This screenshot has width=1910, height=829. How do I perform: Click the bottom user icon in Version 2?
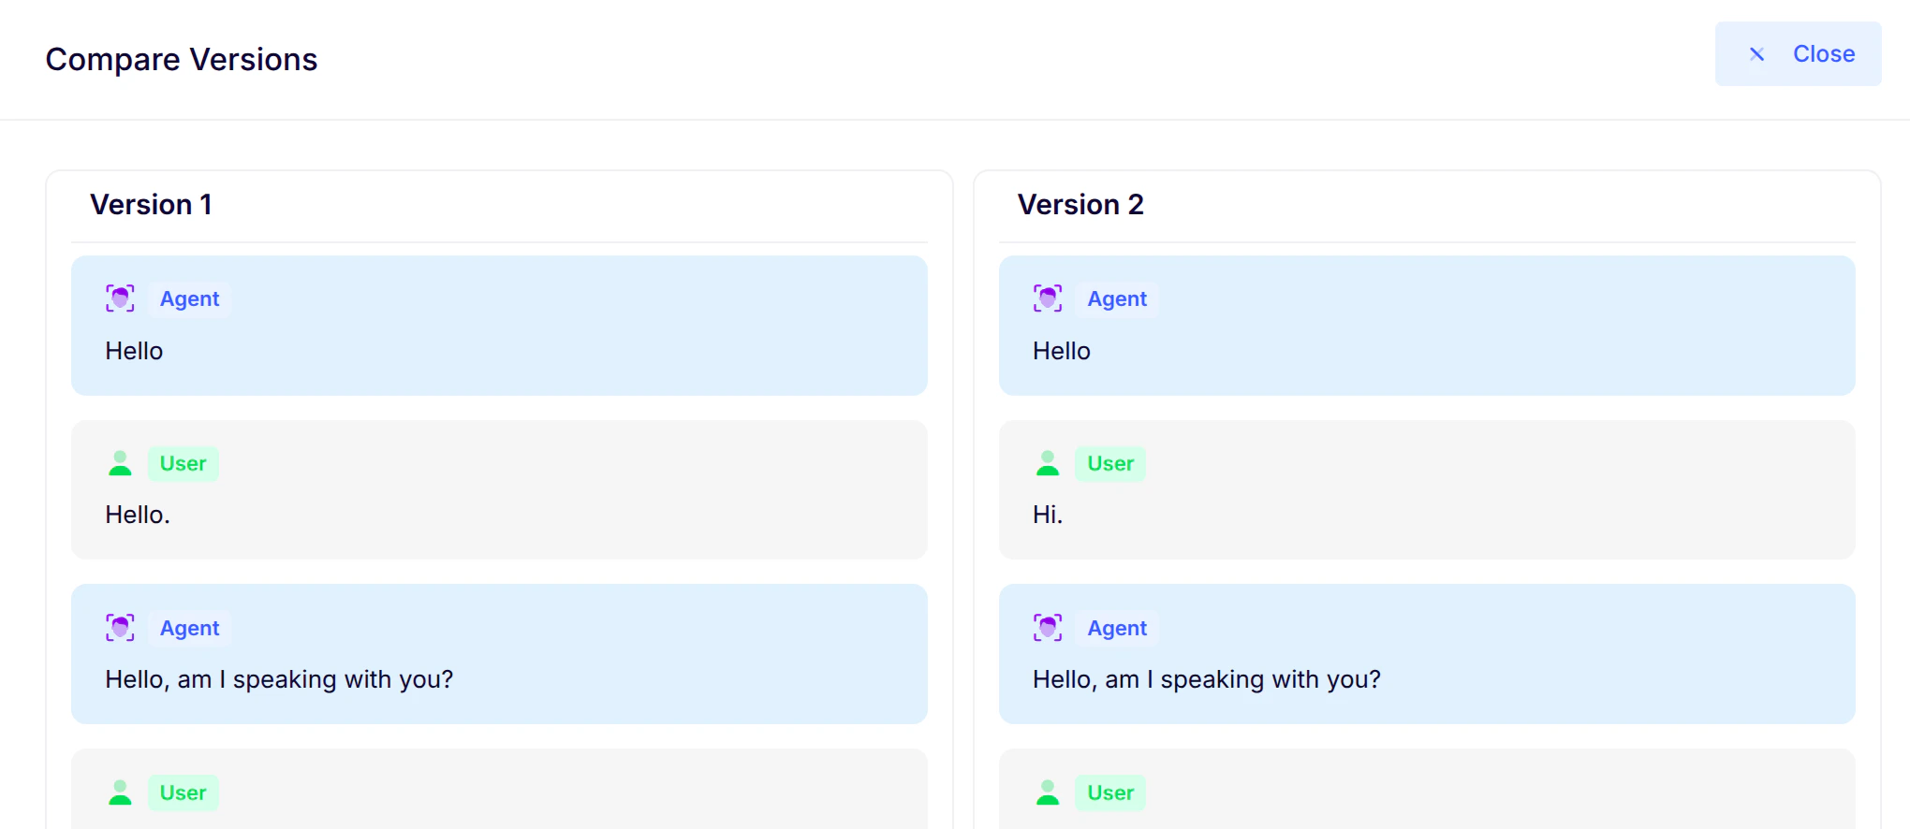pyautogui.click(x=1048, y=793)
